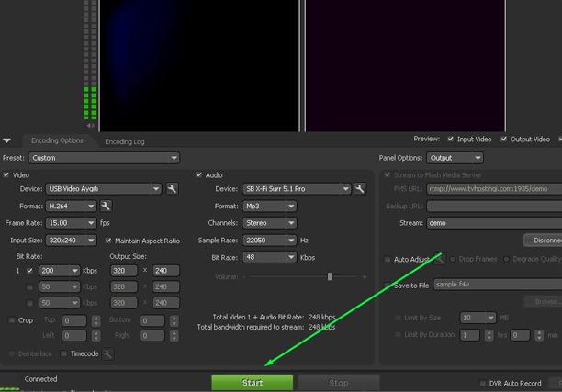The height and width of the screenshot is (392, 562).
Task: Adjust the audio Volume slider handle
Action: tap(330, 276)
